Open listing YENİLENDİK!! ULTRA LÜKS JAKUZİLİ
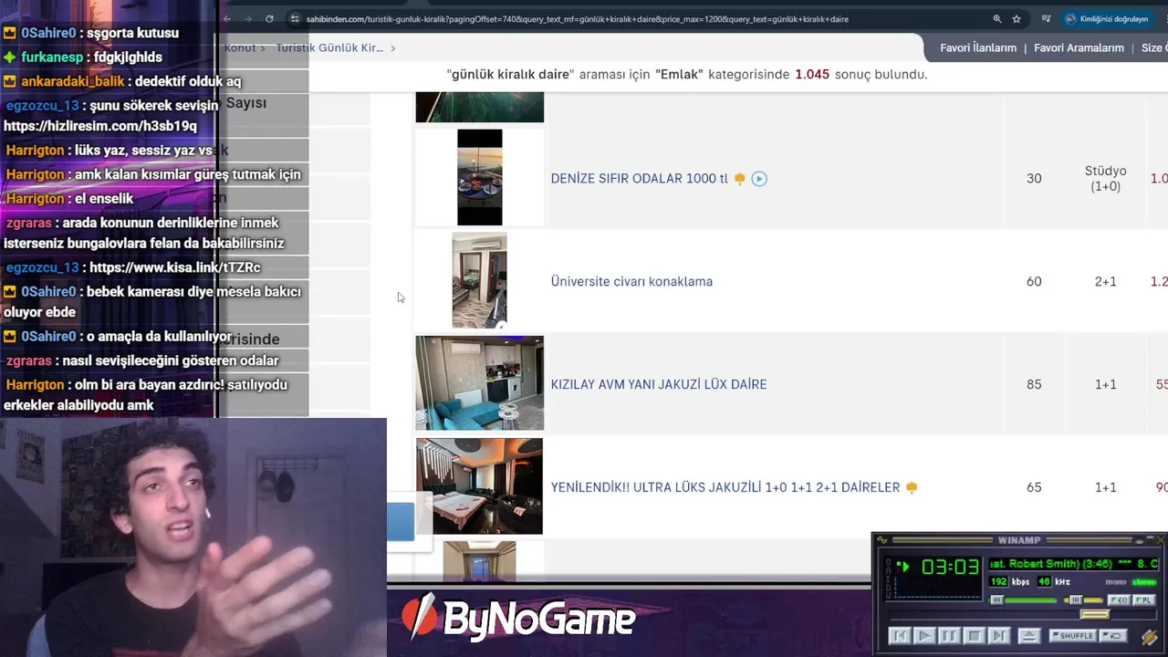Screen dimensions: 1168x657 point(725,488)
